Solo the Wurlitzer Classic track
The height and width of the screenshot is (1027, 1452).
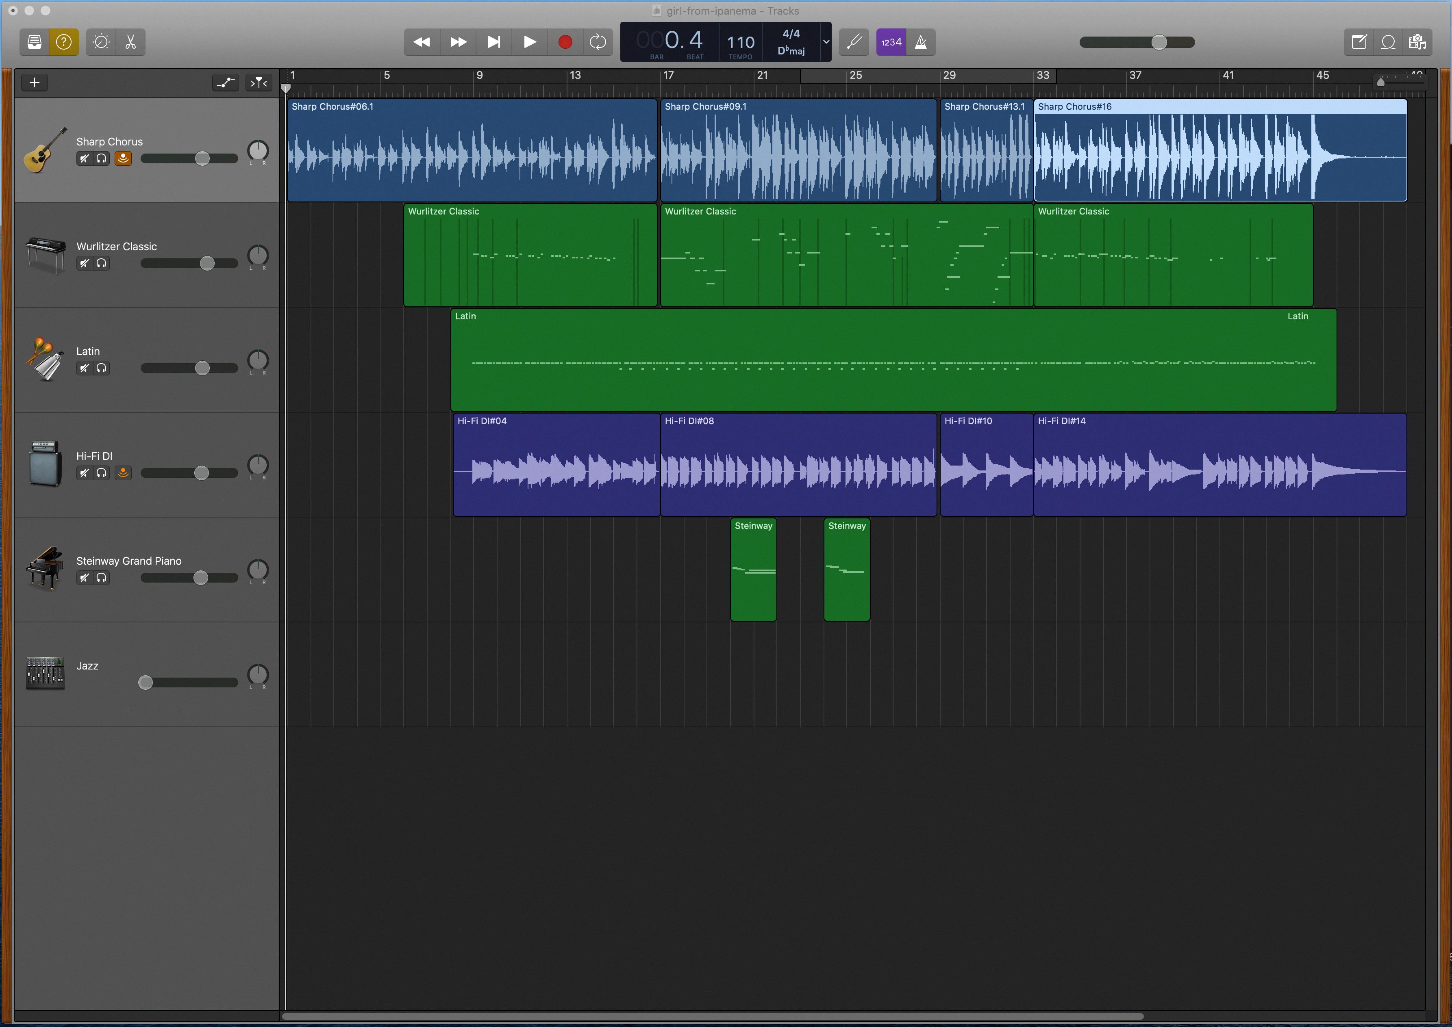(x=101, y=263)
